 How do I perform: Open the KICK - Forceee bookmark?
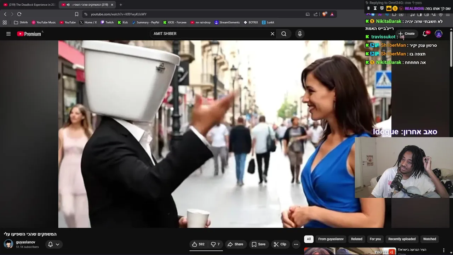[175, 22]
